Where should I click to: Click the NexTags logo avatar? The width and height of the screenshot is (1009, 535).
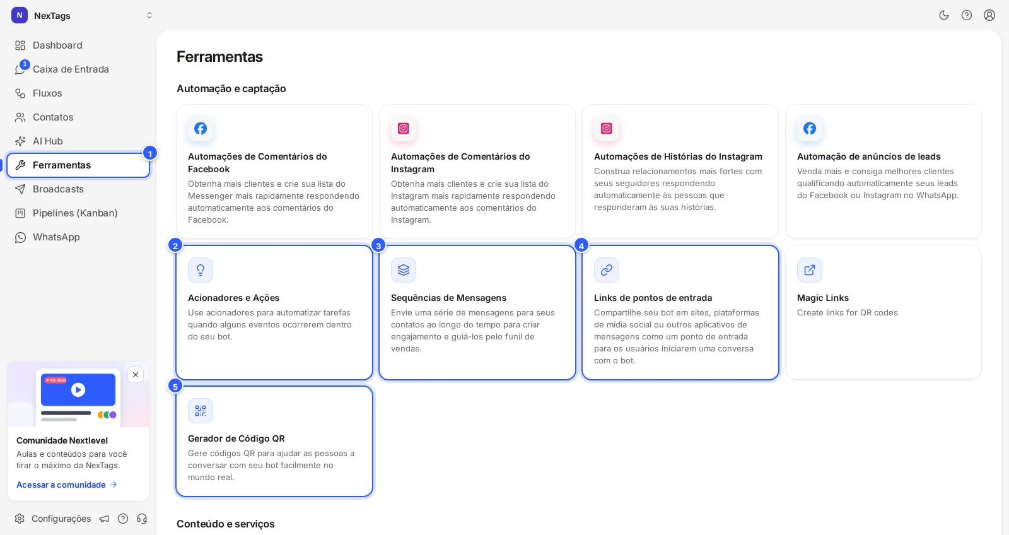[x=20, y=15]
